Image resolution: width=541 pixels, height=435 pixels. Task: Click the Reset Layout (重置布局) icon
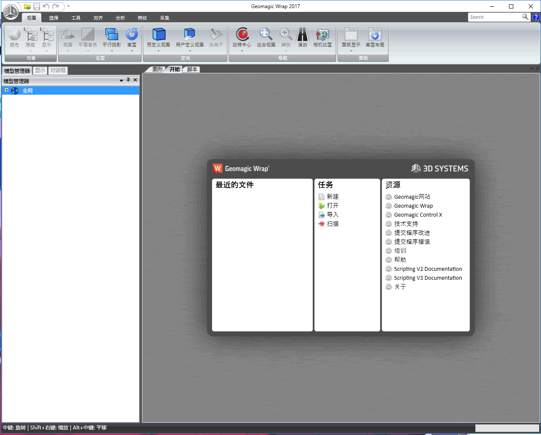pos(375,35)
